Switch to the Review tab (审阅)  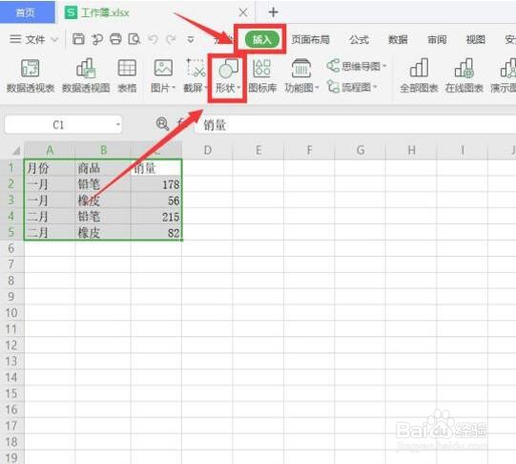[437, 40]
